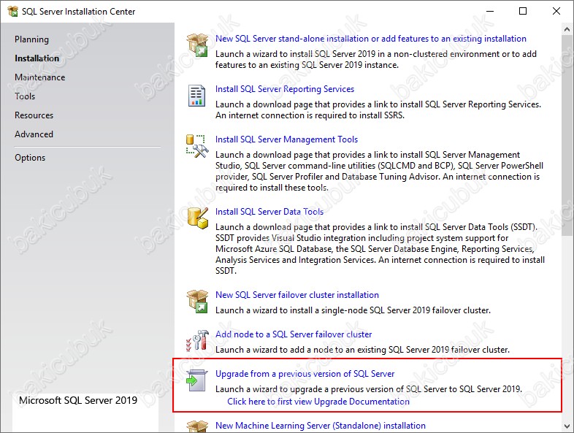Open Install SQL Server Data Tools link
The width and height of the screenshot is (574, 433).
(269, 212)
